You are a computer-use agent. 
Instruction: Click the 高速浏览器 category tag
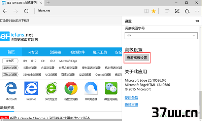click(10, 68)
